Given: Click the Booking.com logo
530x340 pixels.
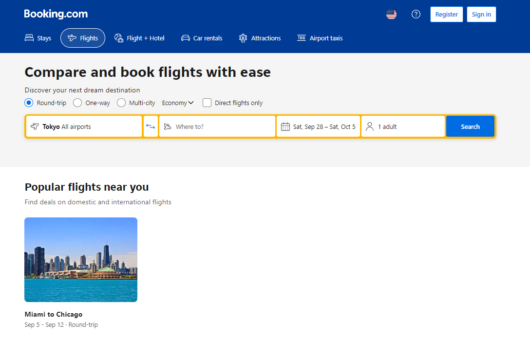Looking at the screenshot, I should pyautogui.click(x=56, y=14).
